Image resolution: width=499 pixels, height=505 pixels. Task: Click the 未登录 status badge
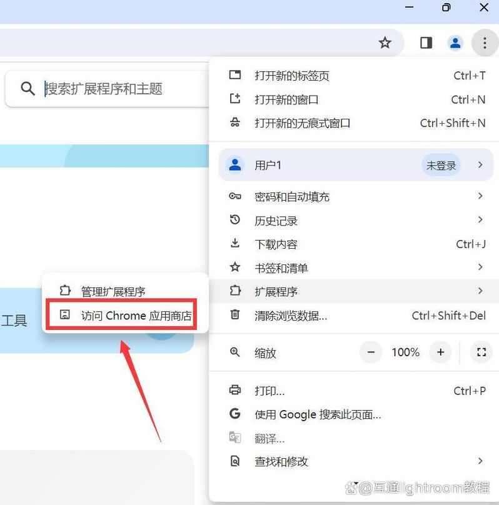[441, 165]
